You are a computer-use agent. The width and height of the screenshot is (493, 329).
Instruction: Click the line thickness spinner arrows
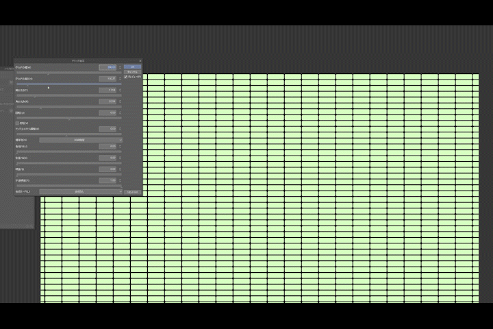[x=120, y=90]
